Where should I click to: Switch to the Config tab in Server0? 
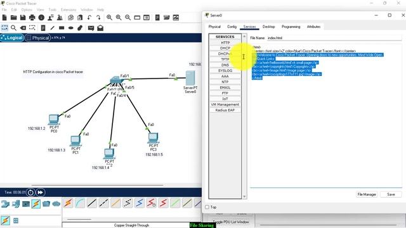[x=232, y=27]
